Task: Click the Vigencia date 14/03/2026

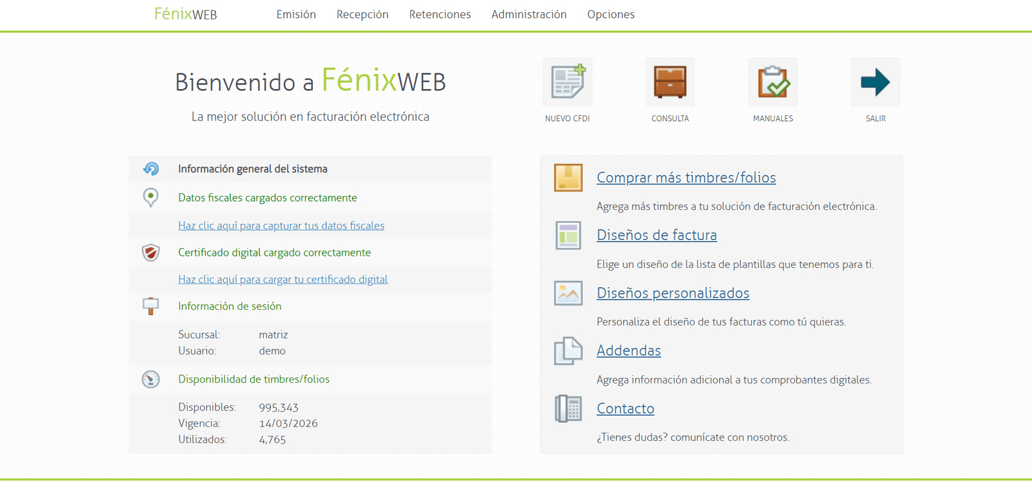Action: pos(288,423)
